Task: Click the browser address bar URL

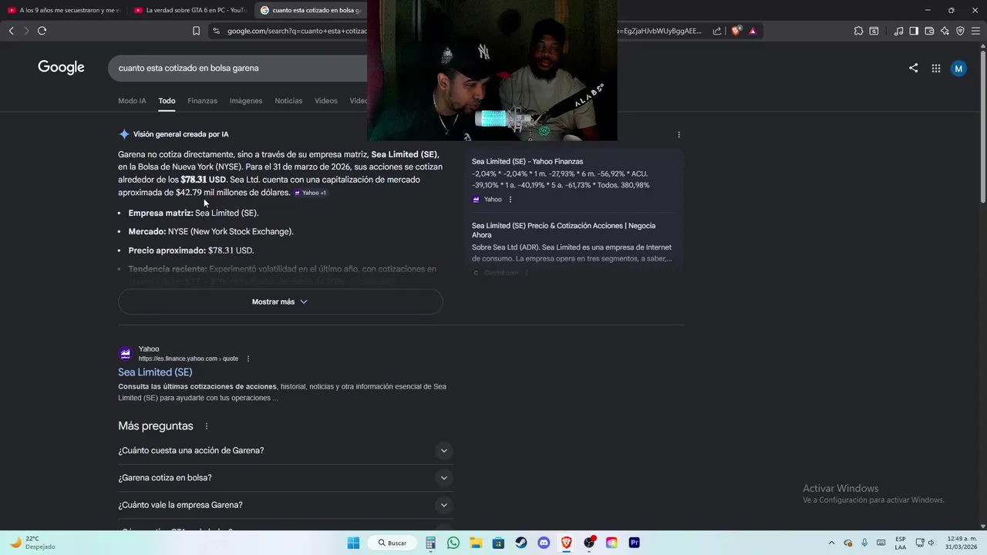Action: [x=297, y=31]
